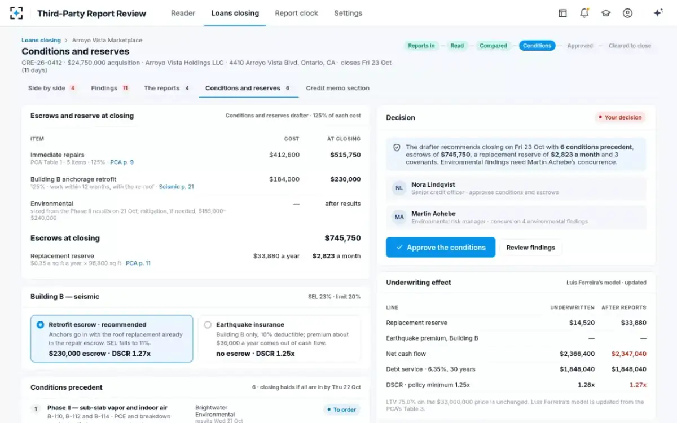677x423 pixels.
Task: Go to the Settings tab
Action: (x=348, y=13)
